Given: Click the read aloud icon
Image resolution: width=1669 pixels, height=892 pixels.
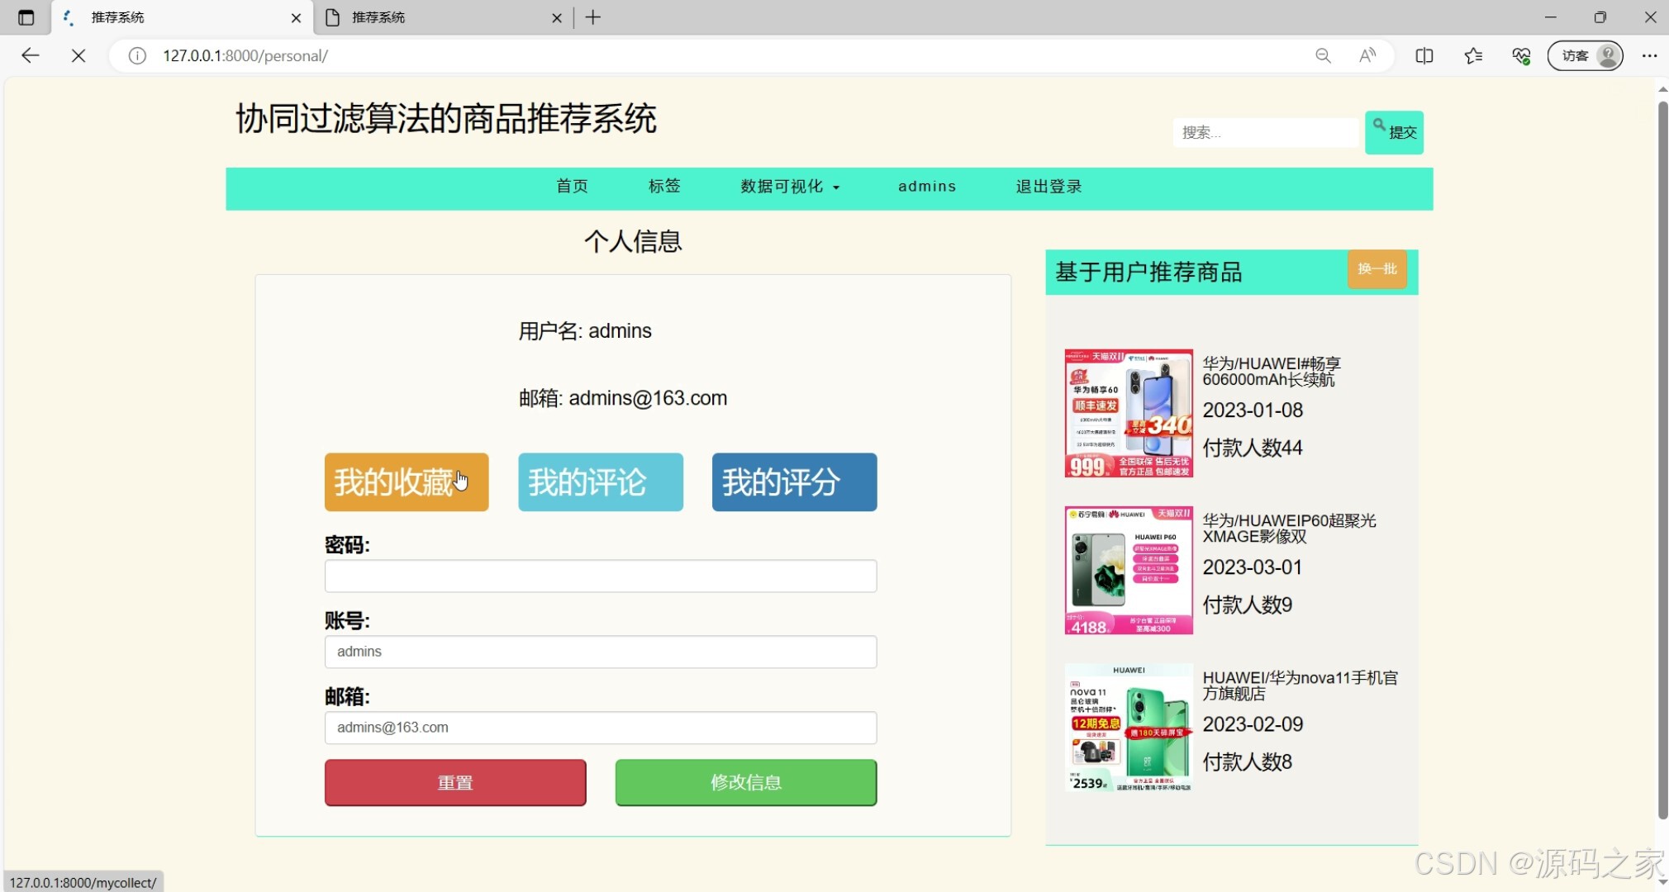Looking at the screenshot, I should point(1366,55).
